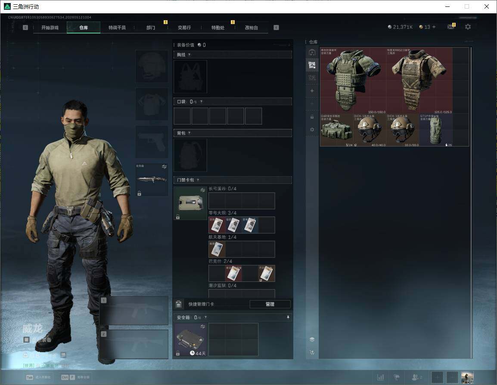Viewport: 497px width, 385px height.
Task: Swap the keycard case via arrows icon
Action: pyautogui.click(x=202, y=190)
